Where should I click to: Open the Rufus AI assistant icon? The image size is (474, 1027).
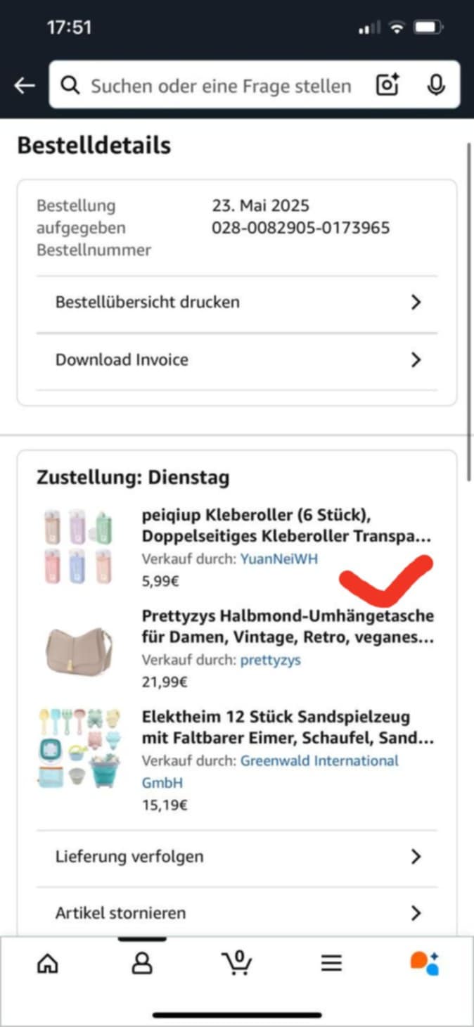click(x=425, y=963)
